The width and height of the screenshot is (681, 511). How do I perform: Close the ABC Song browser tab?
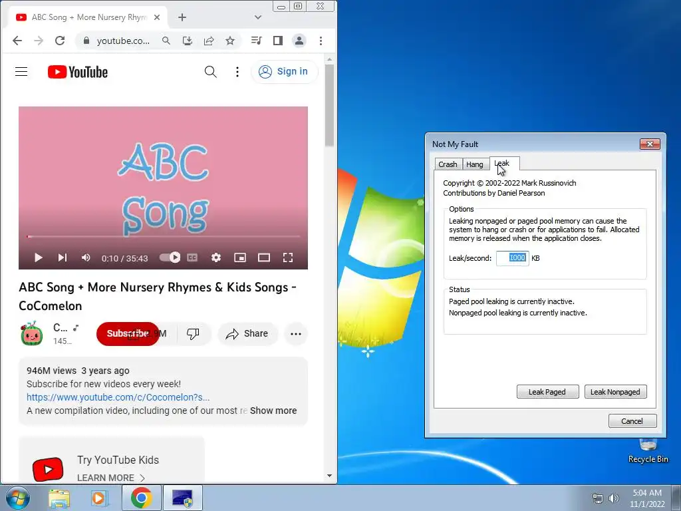click(157, 17)
